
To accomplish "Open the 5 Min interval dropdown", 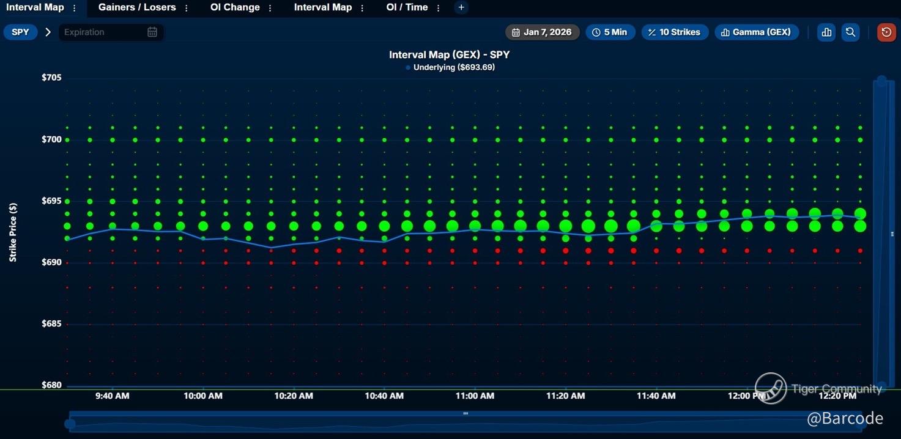I will [x=610, y=32].
